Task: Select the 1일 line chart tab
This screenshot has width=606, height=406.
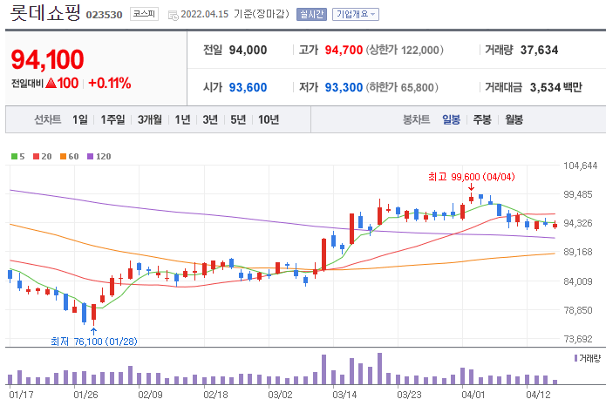Action: [80, 119]
